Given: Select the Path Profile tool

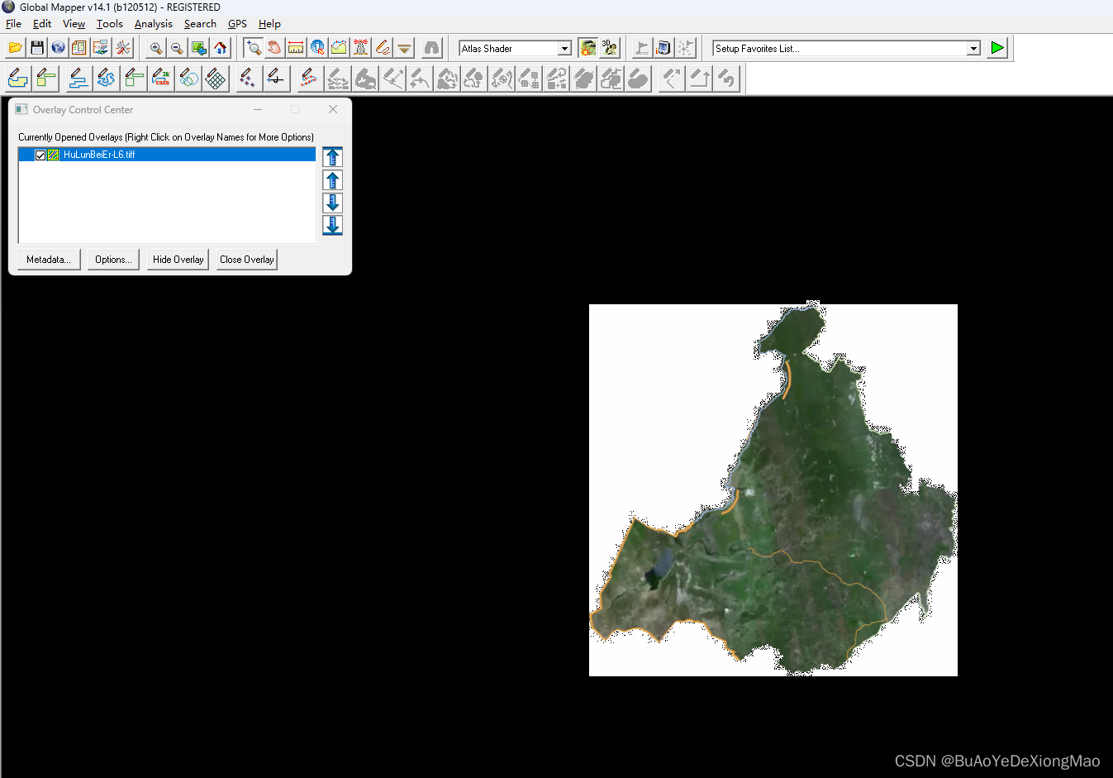Looking at the screenshot, I should 339,48.
